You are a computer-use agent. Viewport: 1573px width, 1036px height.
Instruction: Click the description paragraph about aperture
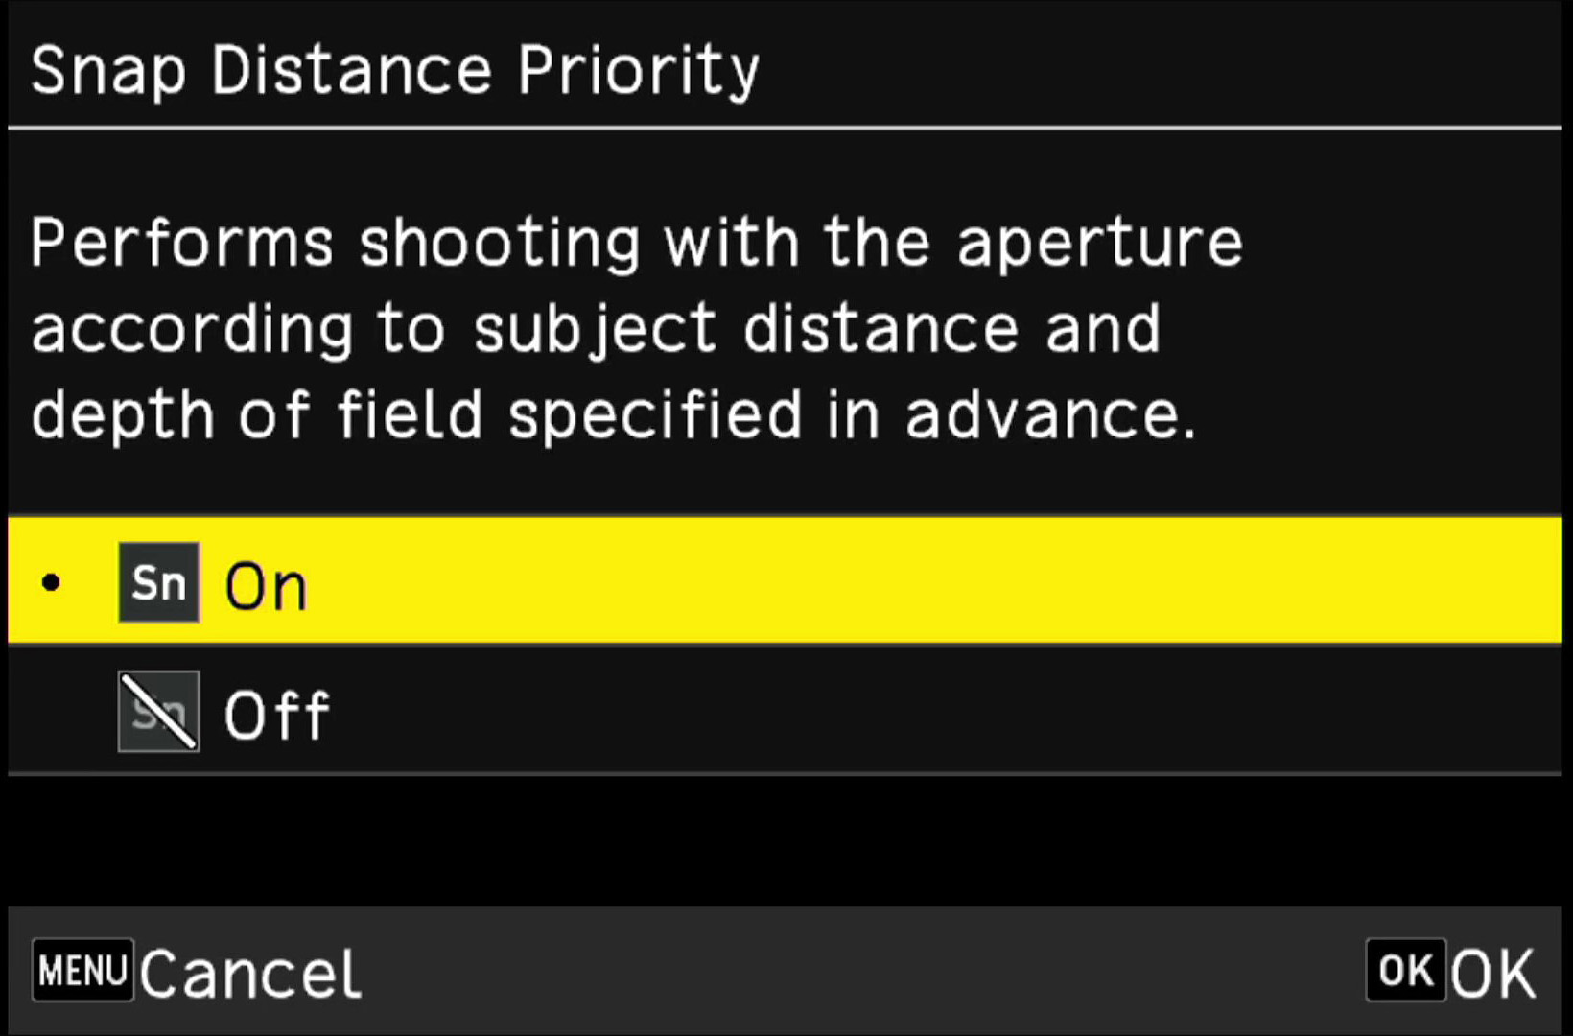(x=637, y=328)
